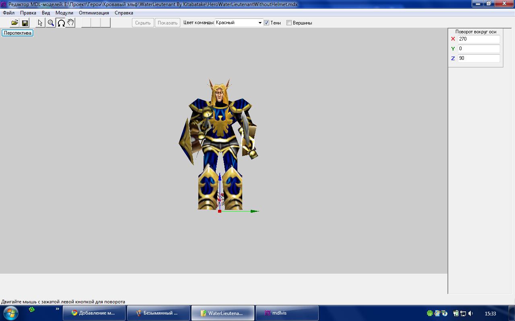
Task: Open a model file with folder icon
Action: pos(14,23)
